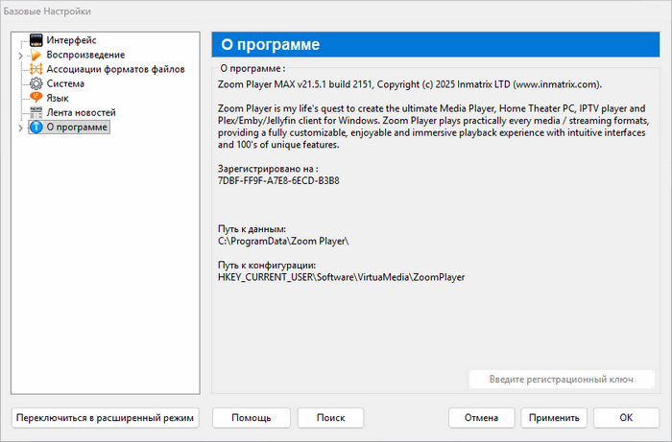Open the Лента новостей text label
Viewport: 672px width, 442px height.
click(82, 112)
